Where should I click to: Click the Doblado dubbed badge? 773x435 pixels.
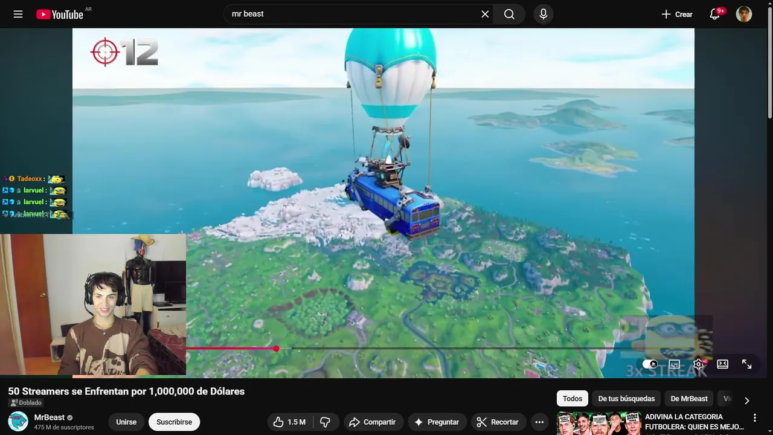[26, 403]
